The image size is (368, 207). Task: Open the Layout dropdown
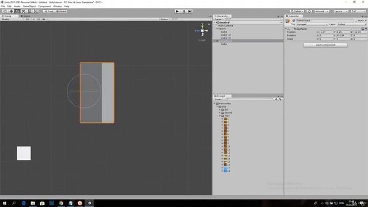[358, 11]
